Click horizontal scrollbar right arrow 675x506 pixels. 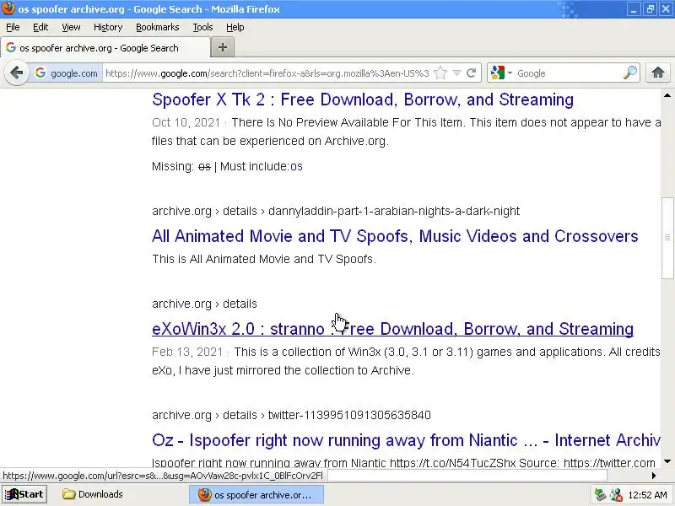click(654, 476)
